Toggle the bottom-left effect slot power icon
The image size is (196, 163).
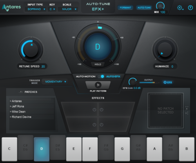coord(94,125)
